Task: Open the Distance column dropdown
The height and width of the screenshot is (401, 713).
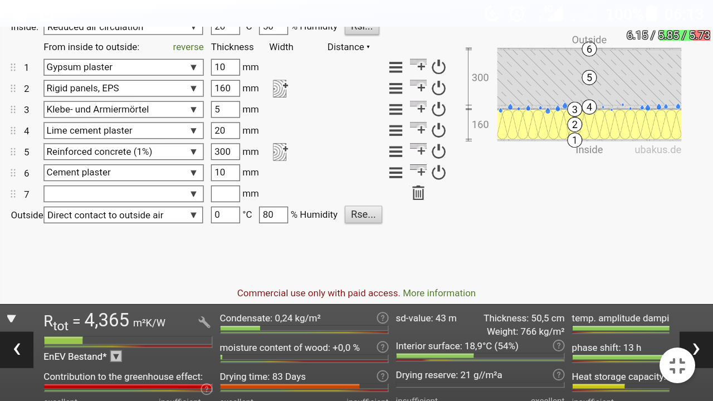Action: click(349, 47)
